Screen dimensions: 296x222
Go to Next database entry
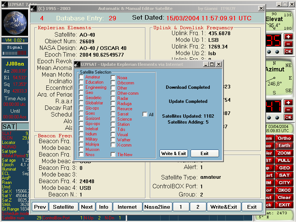pos(87,207)
